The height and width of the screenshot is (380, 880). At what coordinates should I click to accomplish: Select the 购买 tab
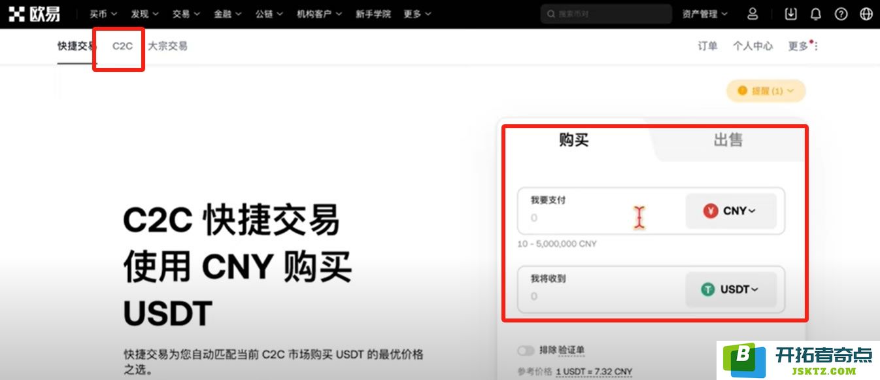pyautogui.click(x=574, y=139)
